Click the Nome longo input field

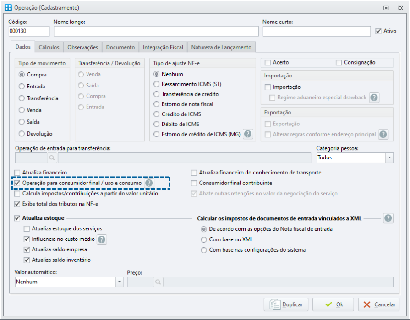click(156, 31)
